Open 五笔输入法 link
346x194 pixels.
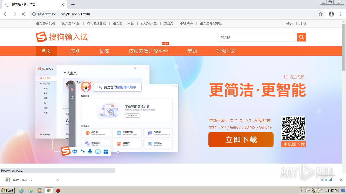148,23
